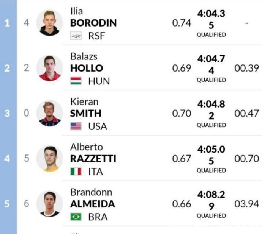The width and height of the screenshot is (262, 234).
Task: Click the Brazil flag icon
Action: pyautogui.click(x=76, y=217)
